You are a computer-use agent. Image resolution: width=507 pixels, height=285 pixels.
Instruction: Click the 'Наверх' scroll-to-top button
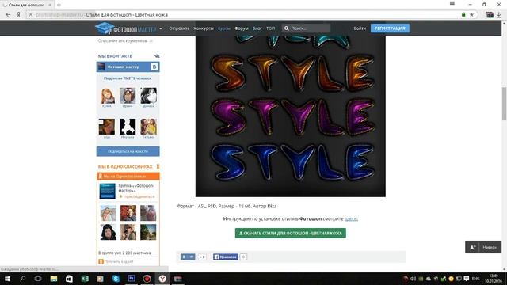pyautogui.click(x=483, y=247)
